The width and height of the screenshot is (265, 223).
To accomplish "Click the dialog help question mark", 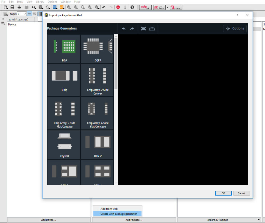I will [237, 15].
